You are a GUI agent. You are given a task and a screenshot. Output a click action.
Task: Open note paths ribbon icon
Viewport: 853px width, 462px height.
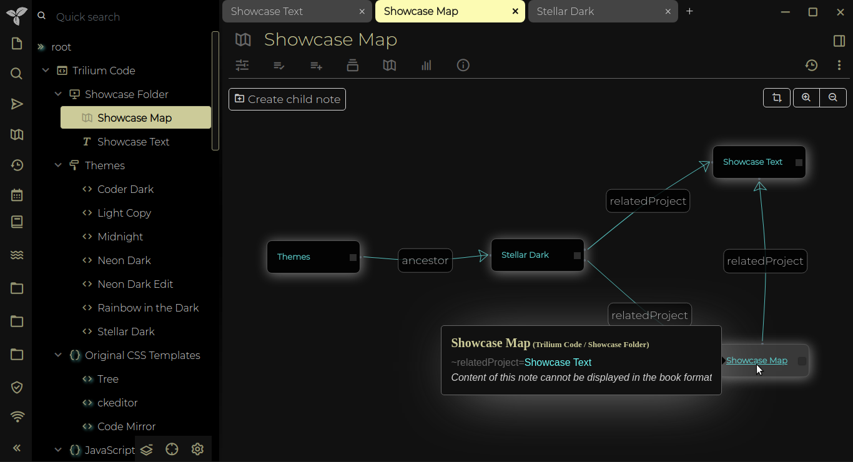point(353,65)
